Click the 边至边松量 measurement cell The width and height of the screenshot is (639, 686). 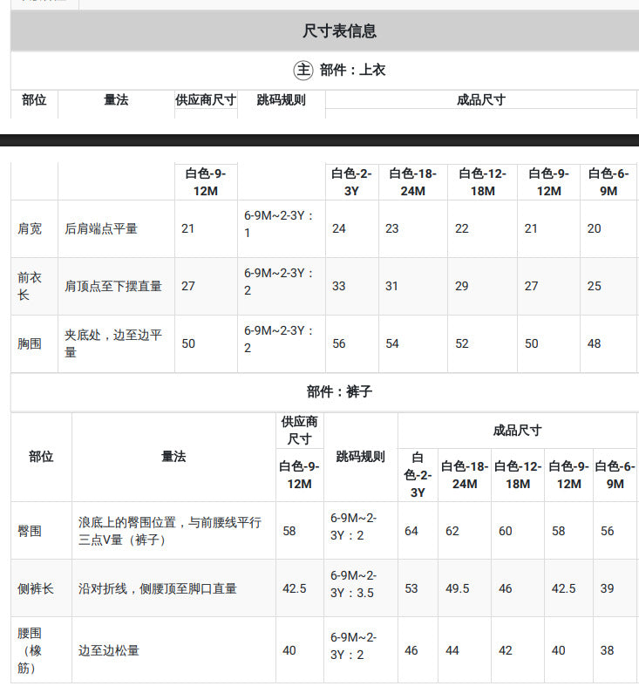[109, 650]
